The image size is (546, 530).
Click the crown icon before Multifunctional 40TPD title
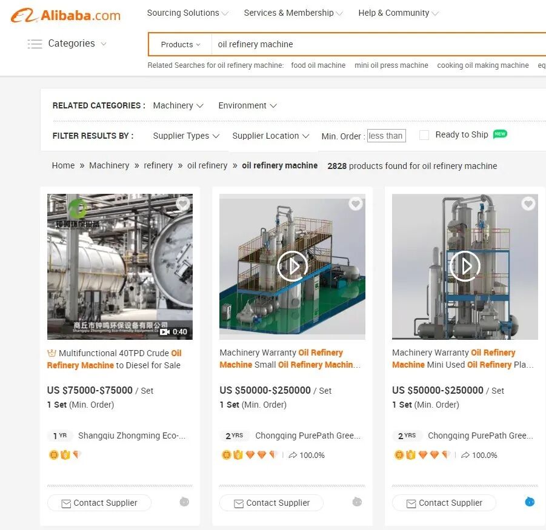(x=52, y=353)
